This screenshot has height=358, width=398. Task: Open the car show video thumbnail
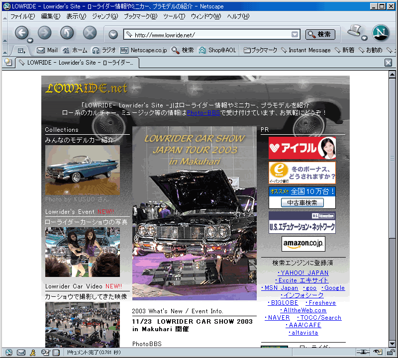pos(83,325)
